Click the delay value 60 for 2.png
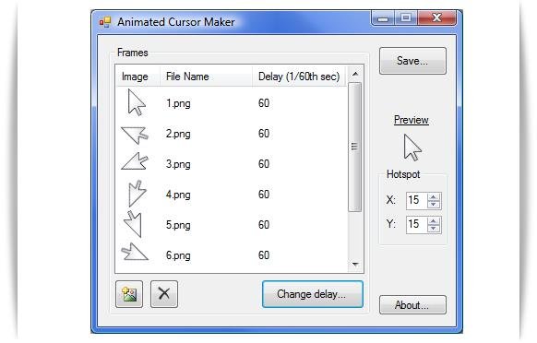 pos(264,134)
